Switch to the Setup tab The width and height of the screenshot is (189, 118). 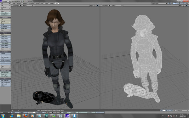pyautogui.click(x=46, y=3)
